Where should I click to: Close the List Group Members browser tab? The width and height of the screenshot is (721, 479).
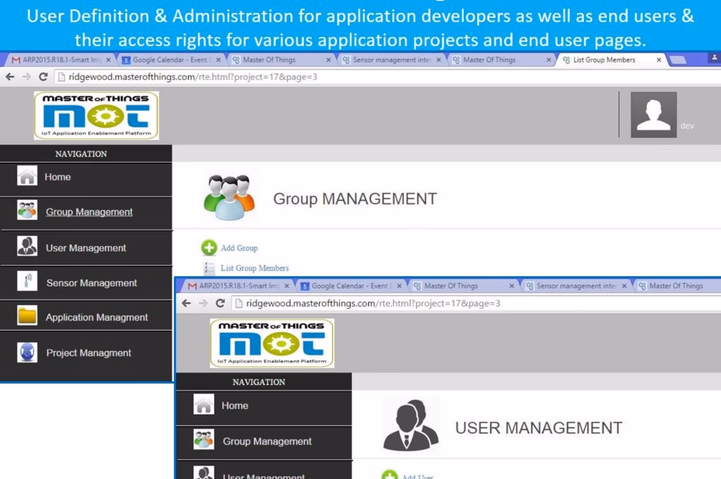click(x=659, y=60)
